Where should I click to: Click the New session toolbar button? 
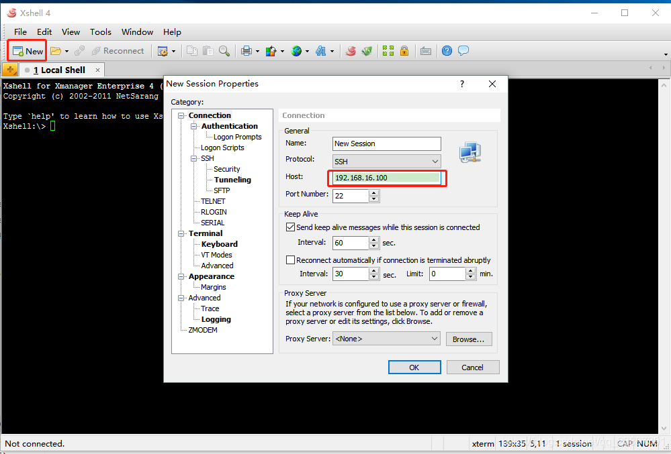click(28, 51)
